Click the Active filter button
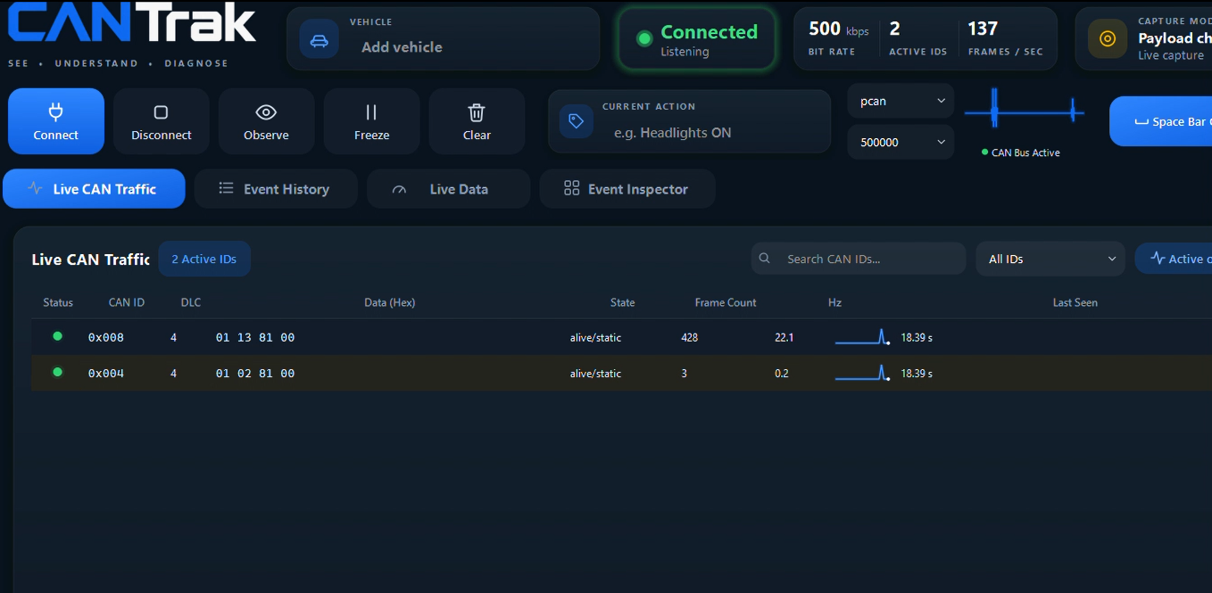The height and width of the screenshot is (593, 1212). pyautogui.click(x=1174, y=259)
